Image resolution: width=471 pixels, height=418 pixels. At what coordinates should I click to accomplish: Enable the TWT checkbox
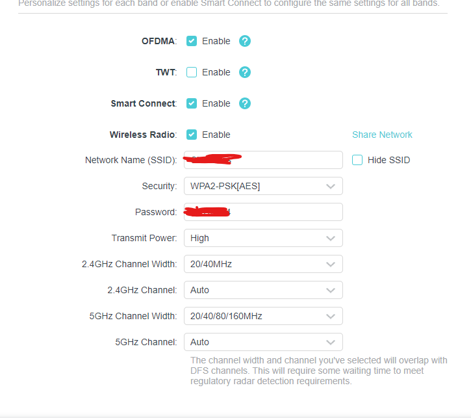pos(192,72)
